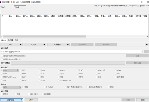Select AIFF output format
The image size is (149, 102).
[x=118, y=74]
